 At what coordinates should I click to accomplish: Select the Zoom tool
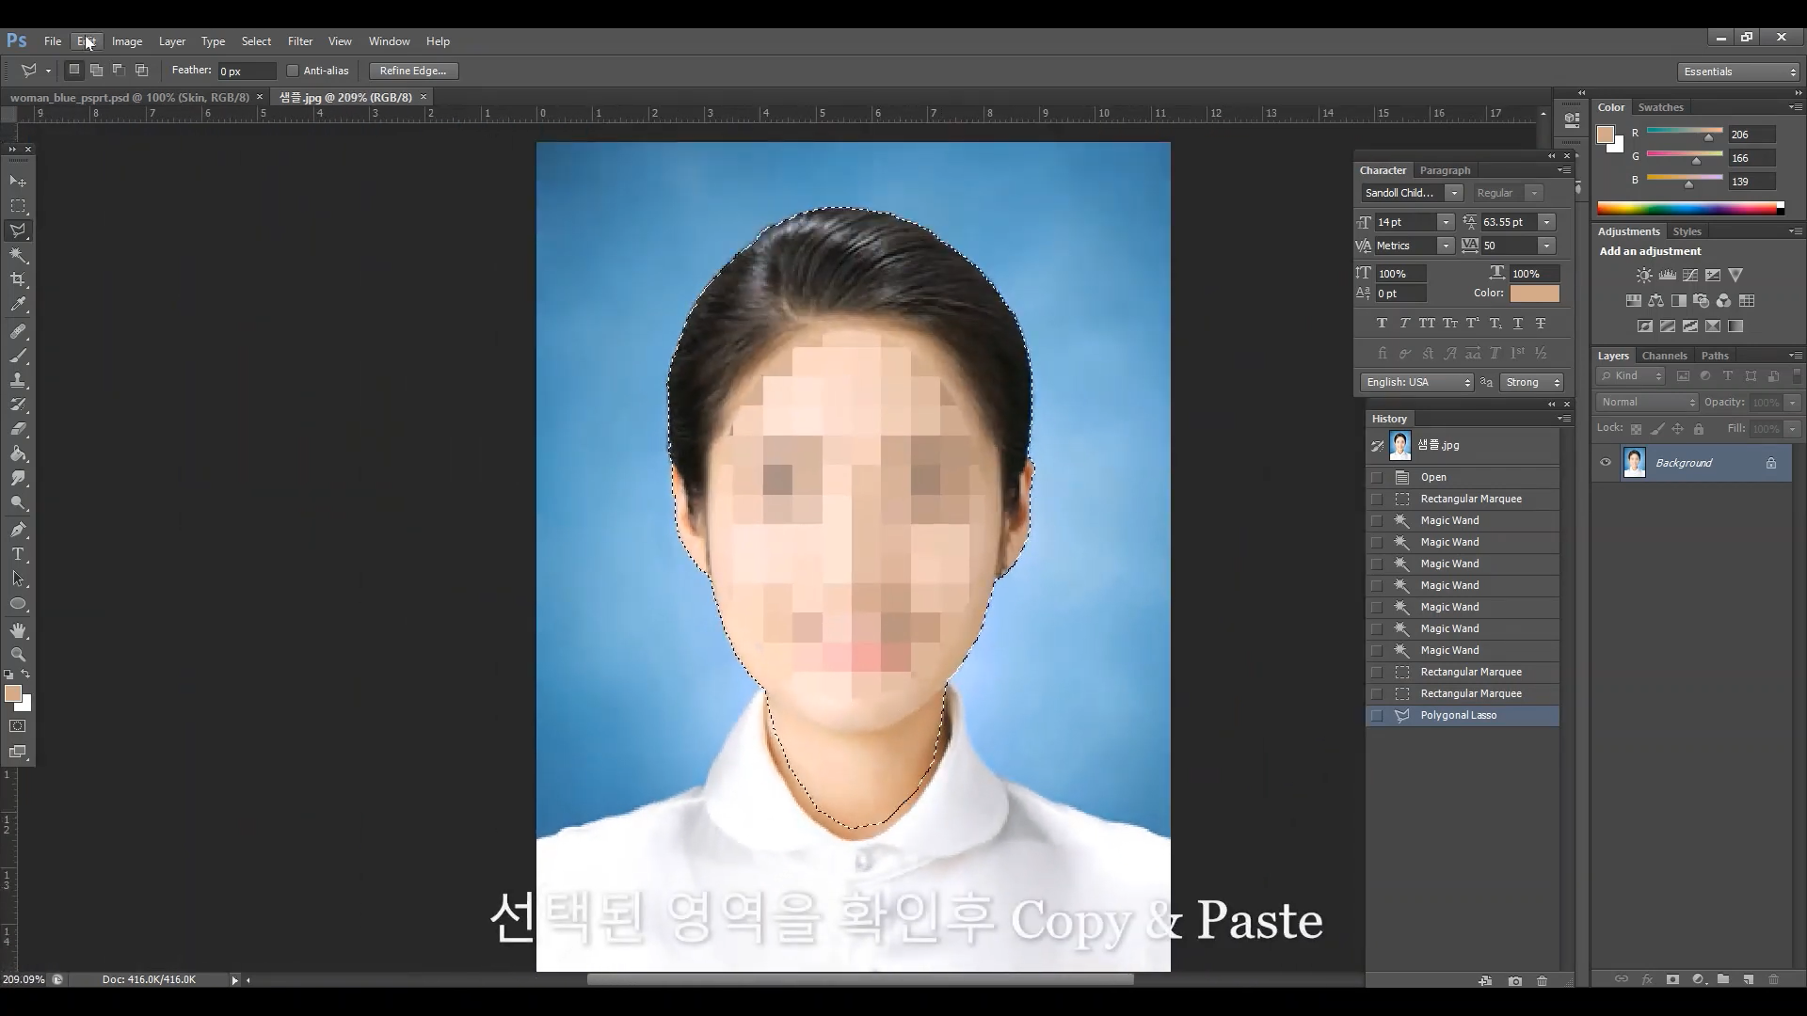click(x=18, y=654)
